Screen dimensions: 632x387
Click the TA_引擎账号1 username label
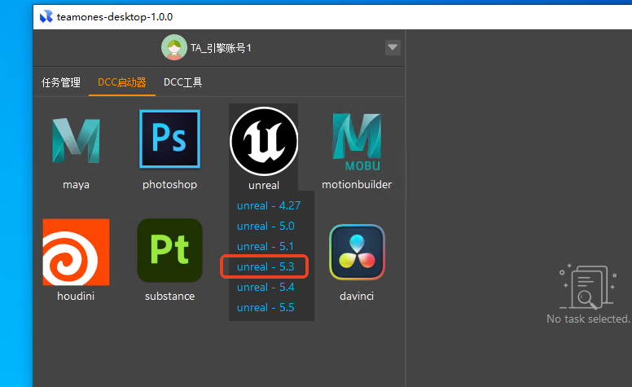pos(221,48)
